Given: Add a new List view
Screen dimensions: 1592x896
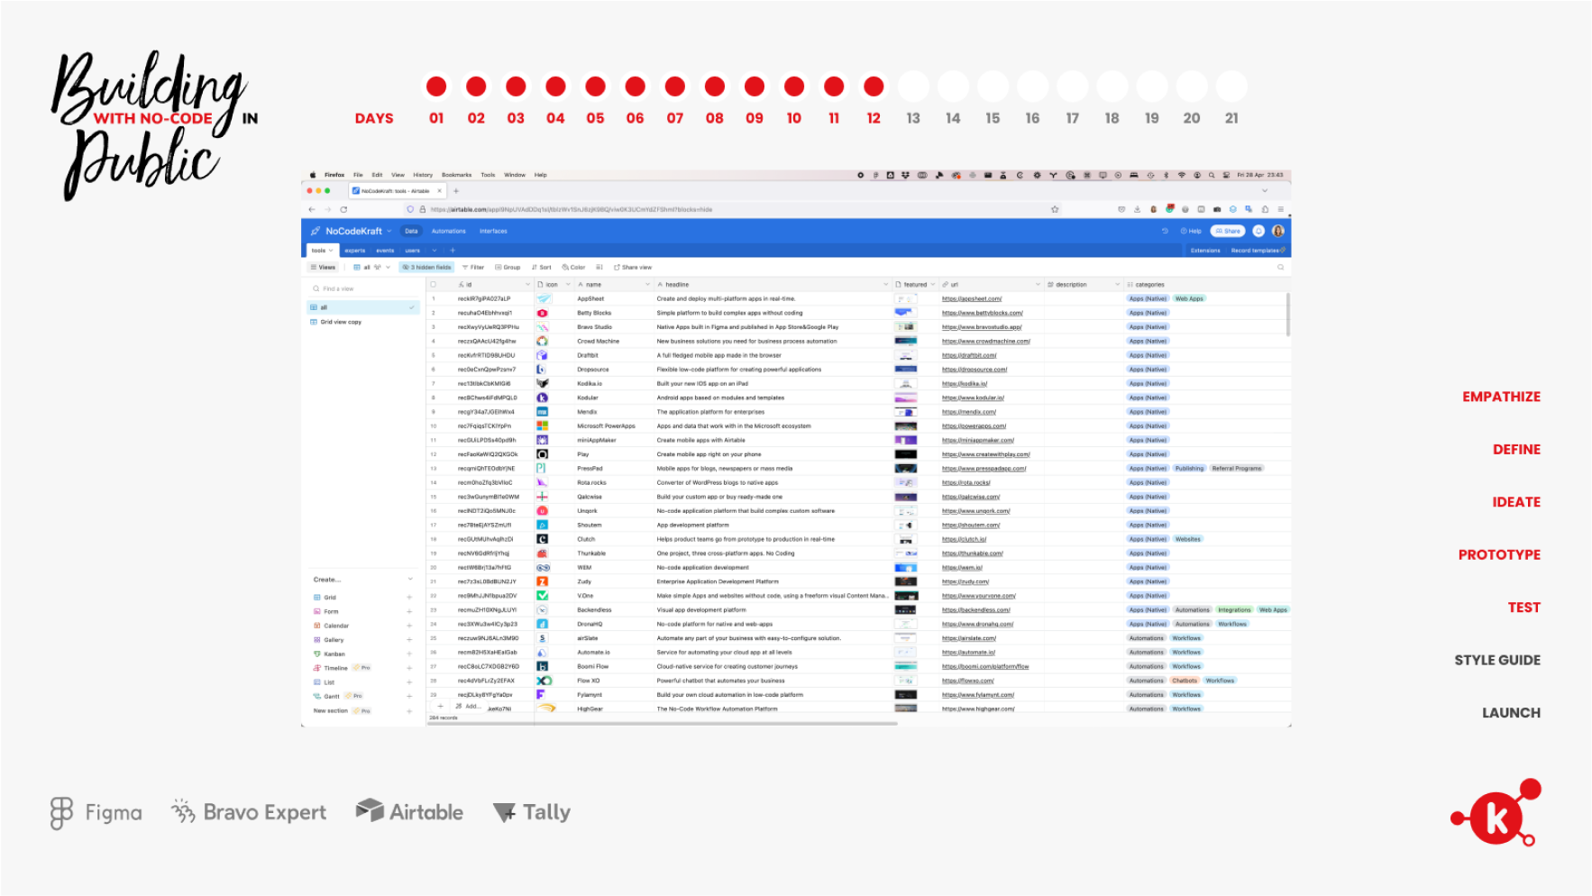Looking at the screenshot, I should coord(409,682).
